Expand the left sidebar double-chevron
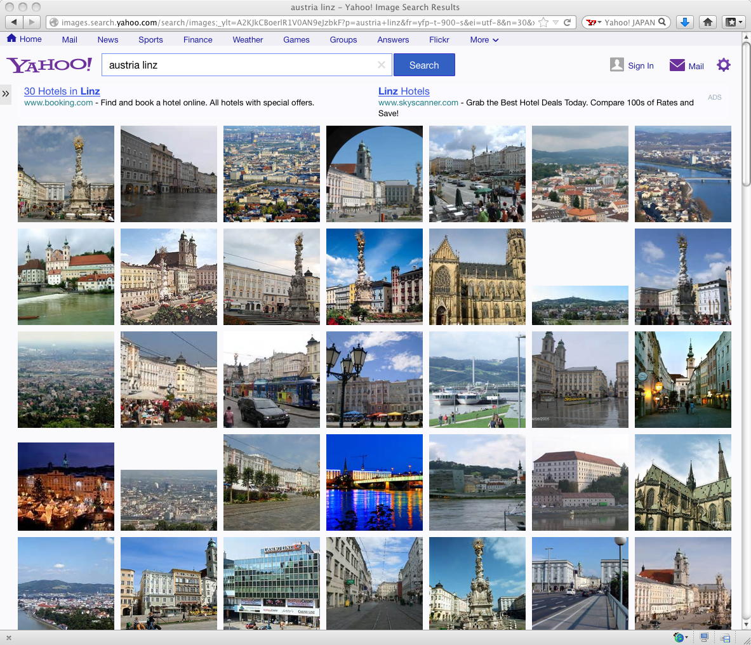The height and width of the screenshot is (645, 751). [x=6, y=94]
